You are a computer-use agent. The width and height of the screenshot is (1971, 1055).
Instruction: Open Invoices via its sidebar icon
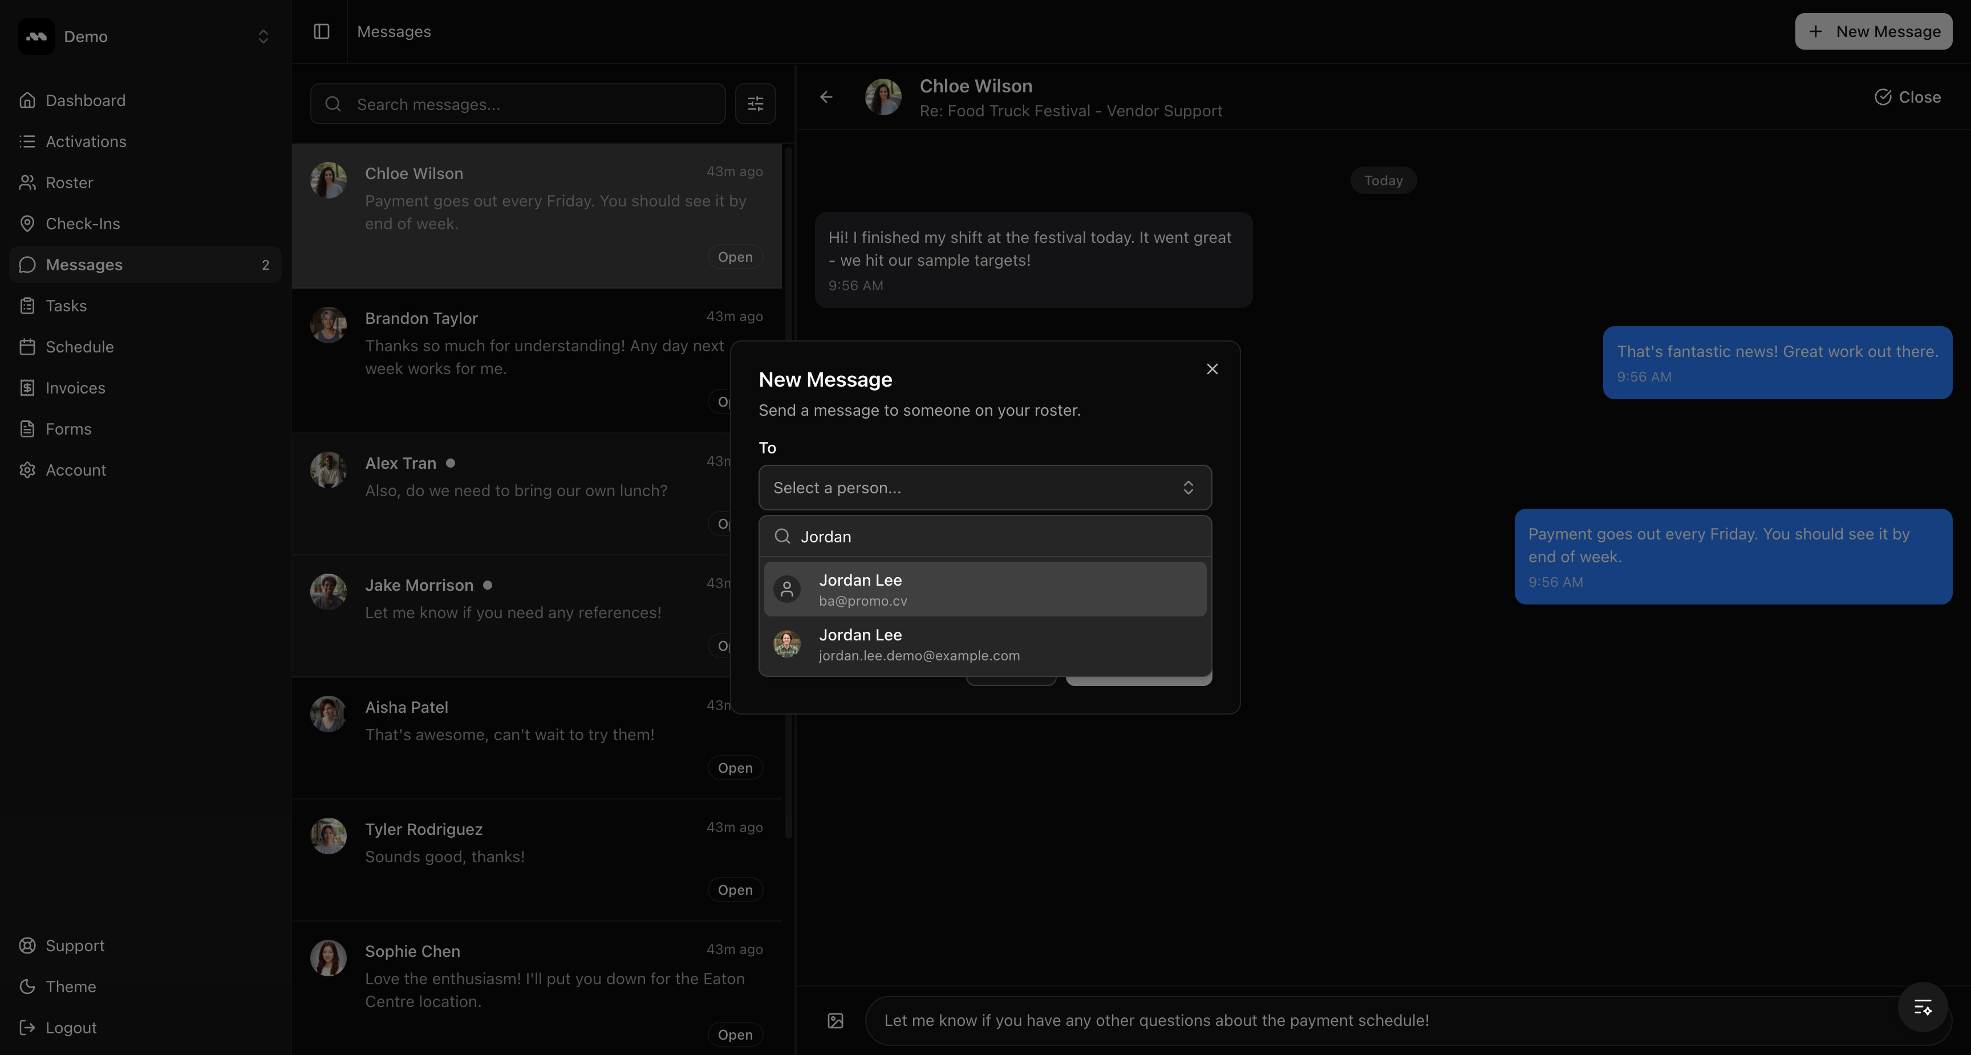coord(27,388)
